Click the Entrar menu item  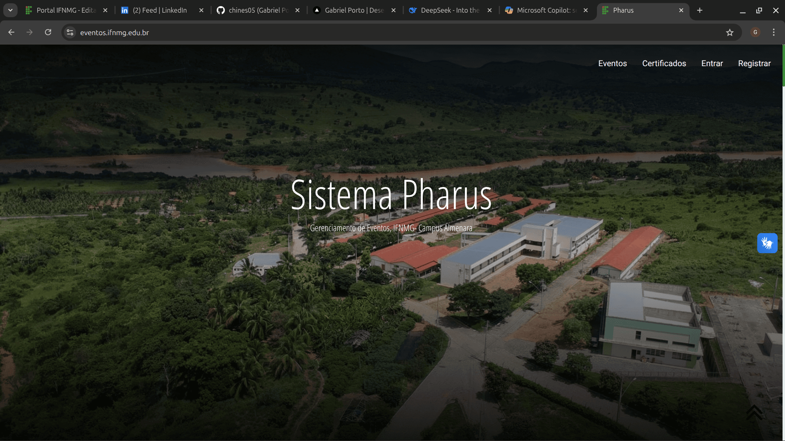point(712,63)
